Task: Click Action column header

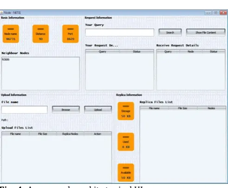Action: [x=98, y=134]
